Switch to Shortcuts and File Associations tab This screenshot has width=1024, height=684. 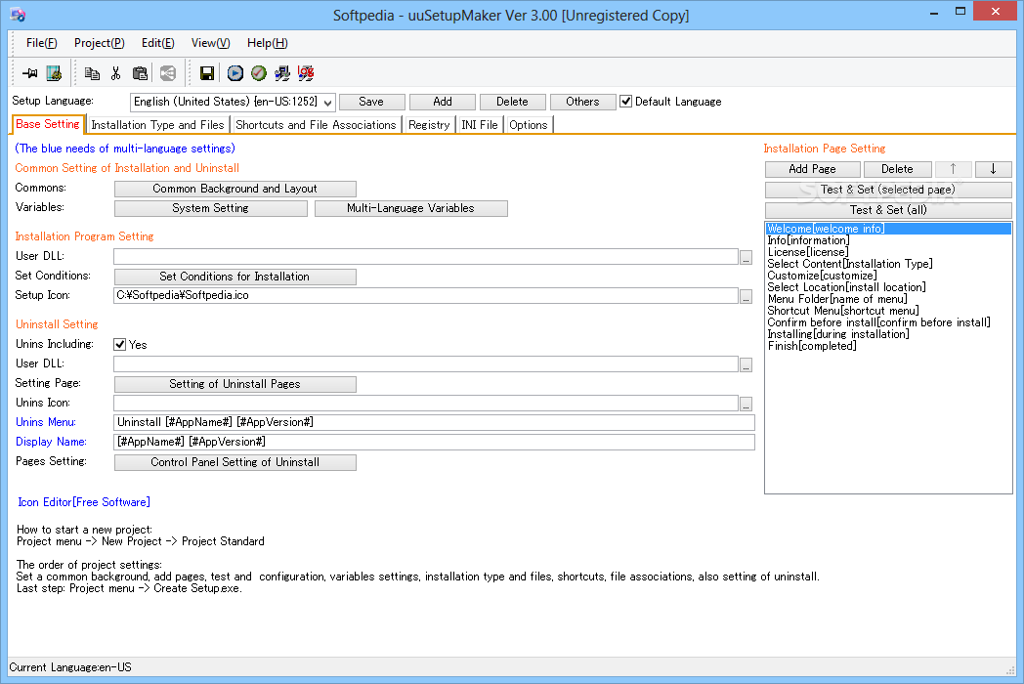(x=316, y=125)
